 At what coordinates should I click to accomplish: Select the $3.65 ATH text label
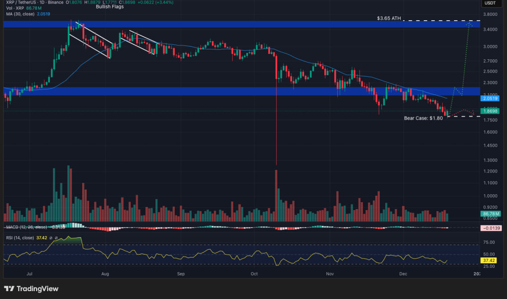point(389,18)
